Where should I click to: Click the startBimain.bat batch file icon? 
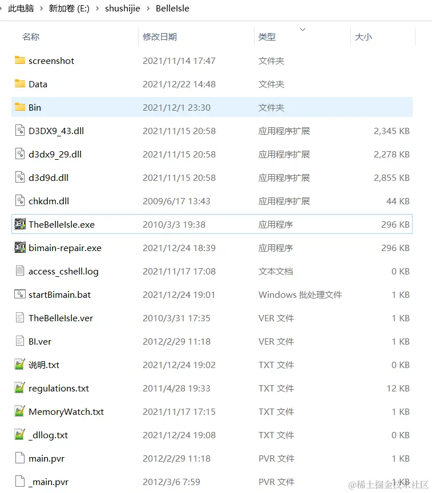pos(20,294)
